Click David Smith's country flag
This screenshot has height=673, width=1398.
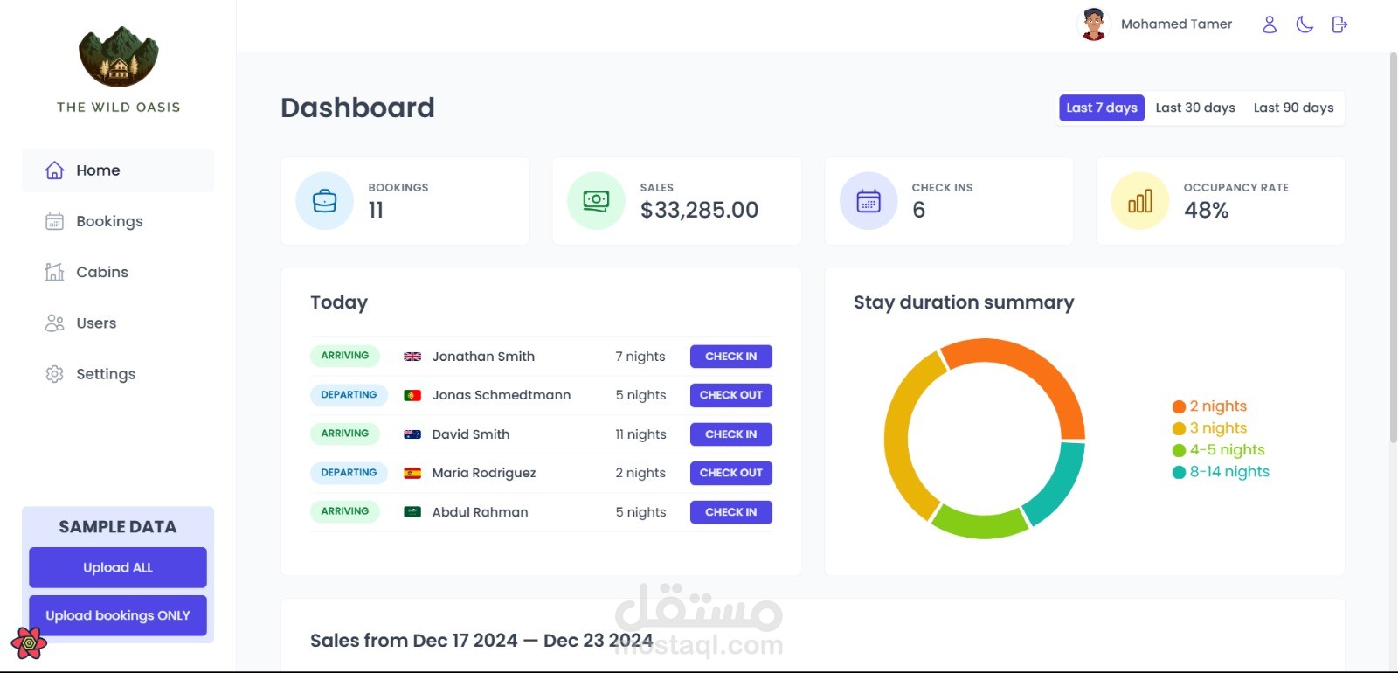pyautogui.click(x=412, y=434)
